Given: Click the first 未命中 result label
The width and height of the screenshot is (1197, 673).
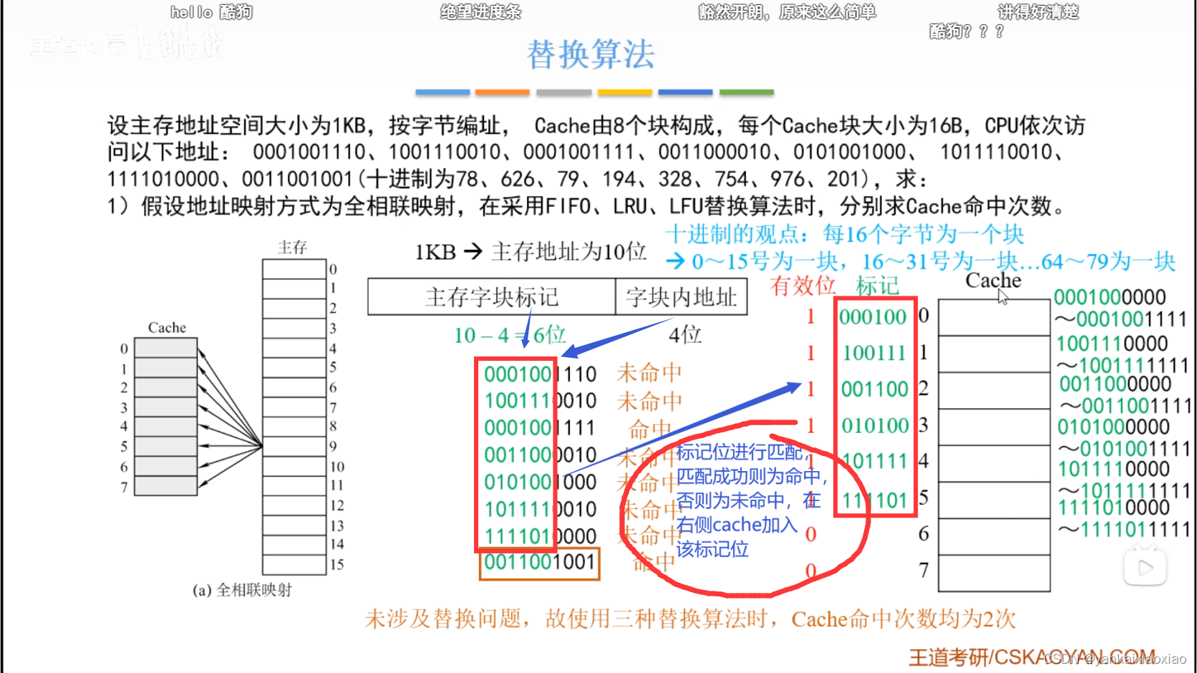Looking at the screenshot, I should 649,373.
